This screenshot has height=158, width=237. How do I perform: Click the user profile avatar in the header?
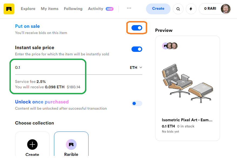point(225,9)
